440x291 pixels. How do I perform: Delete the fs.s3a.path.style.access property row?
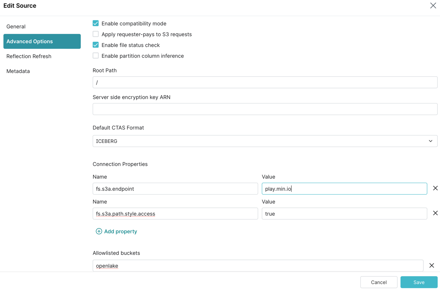pyautogui.click(x=435, y=213)
